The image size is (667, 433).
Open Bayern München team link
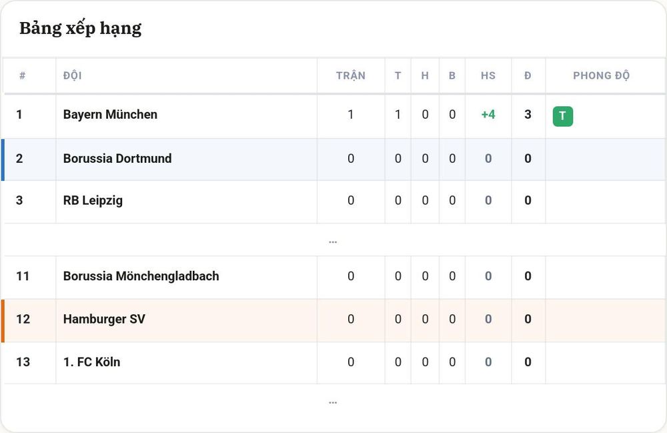pyautogui.click(x=110, y=114)
